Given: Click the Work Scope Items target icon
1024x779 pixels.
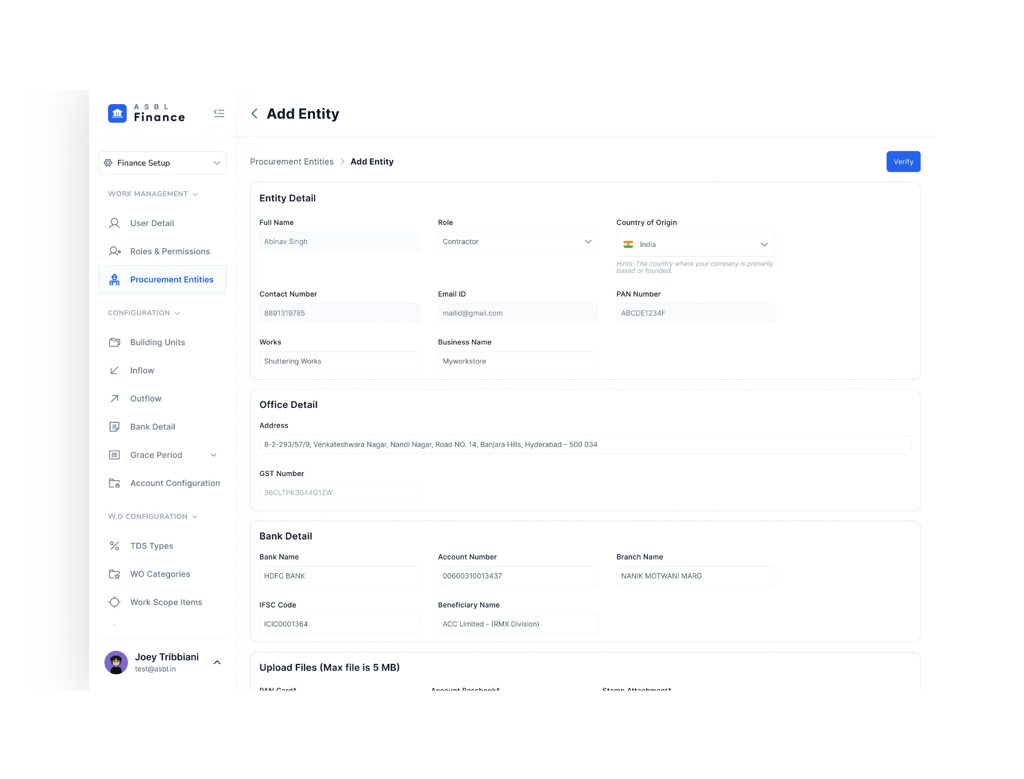Looking at the screenshot, I should pyautogui.click(x=114, y=602).
